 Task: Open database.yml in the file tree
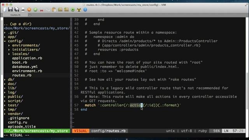click(x=25, y=67)
